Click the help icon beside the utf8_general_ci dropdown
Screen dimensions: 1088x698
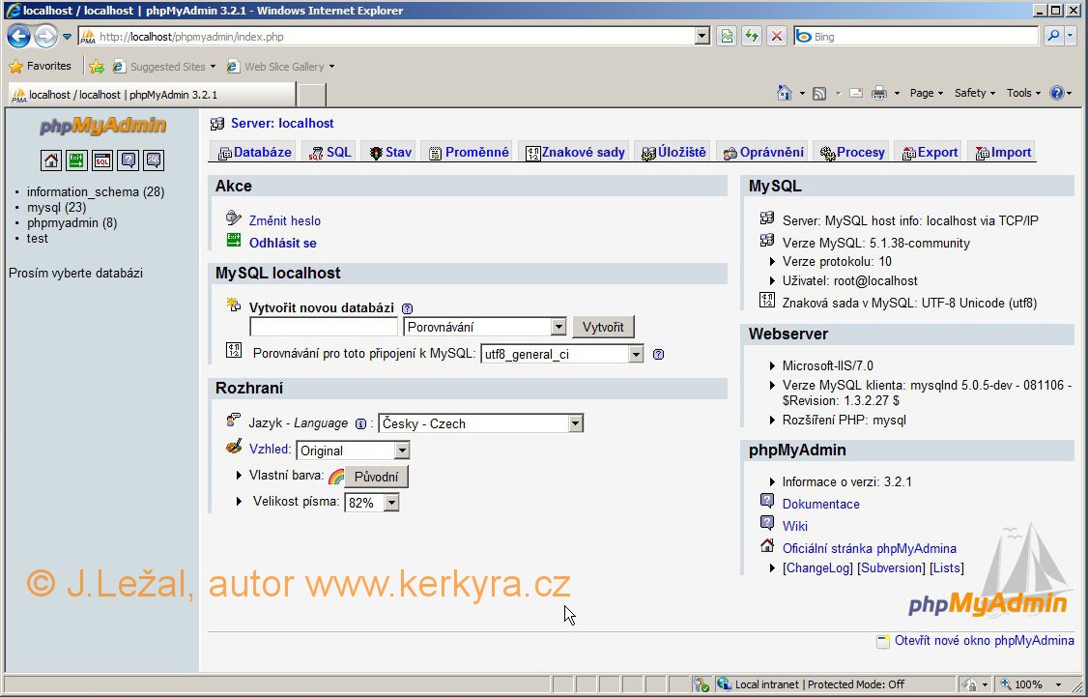pos(658,355)
